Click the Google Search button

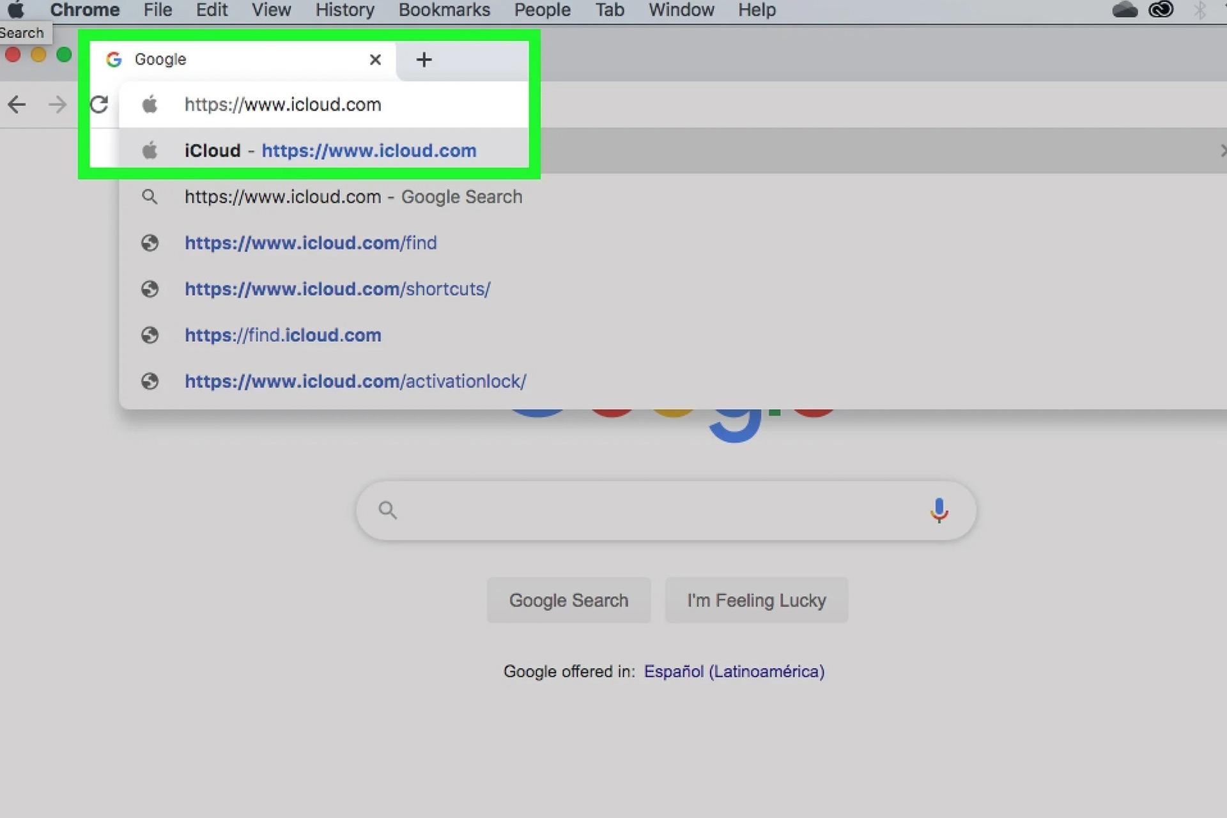[569, 600]
